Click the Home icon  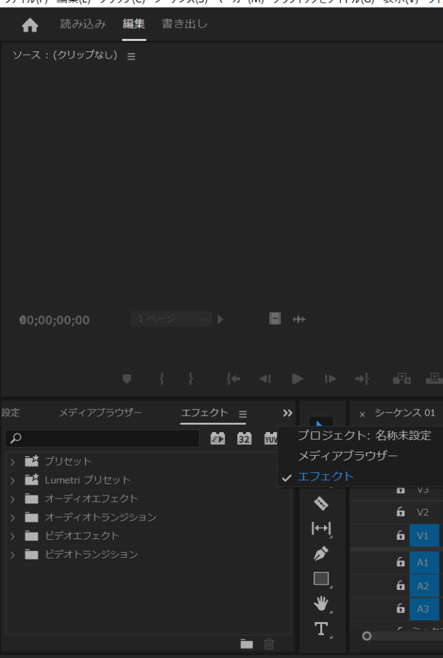pyautogui.click(x=30, y=25)
